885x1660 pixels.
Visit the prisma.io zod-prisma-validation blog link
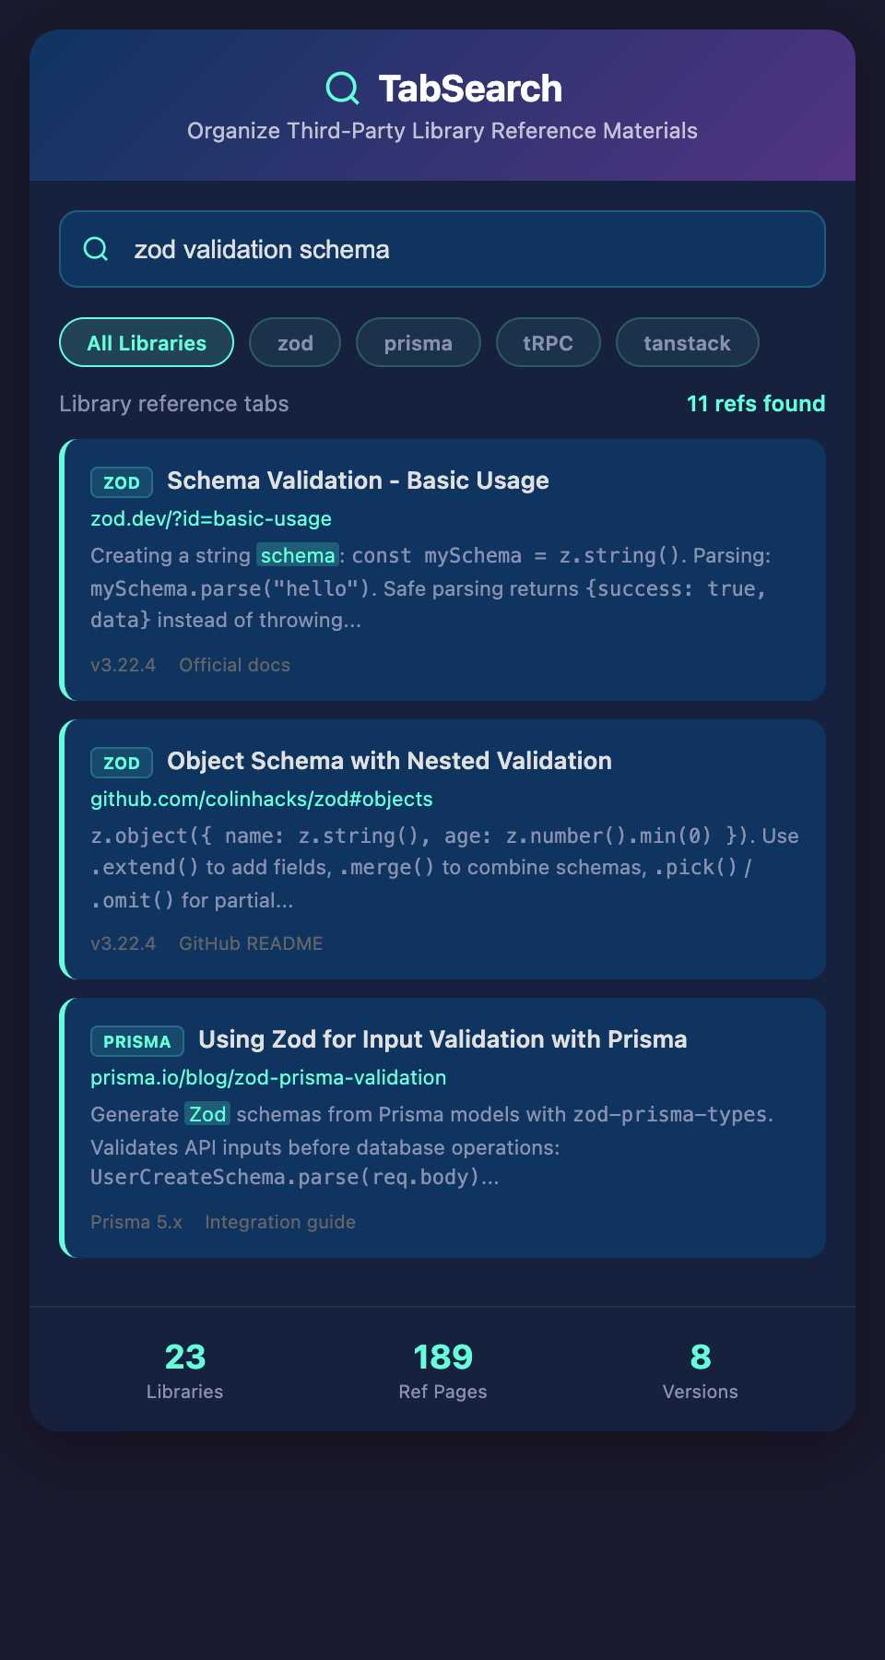(268, 1077)
